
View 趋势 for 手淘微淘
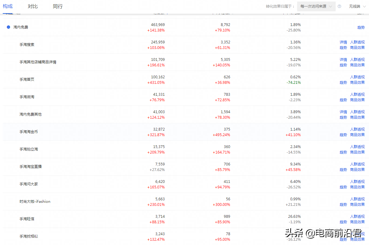tap(343, 100)
